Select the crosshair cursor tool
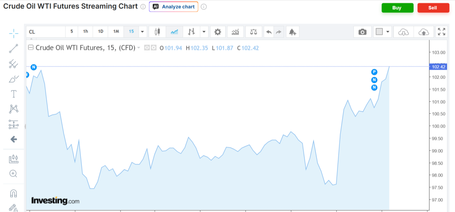Image resolution: width=455 pixels, height=212 pixels. (x=14, y=33)
